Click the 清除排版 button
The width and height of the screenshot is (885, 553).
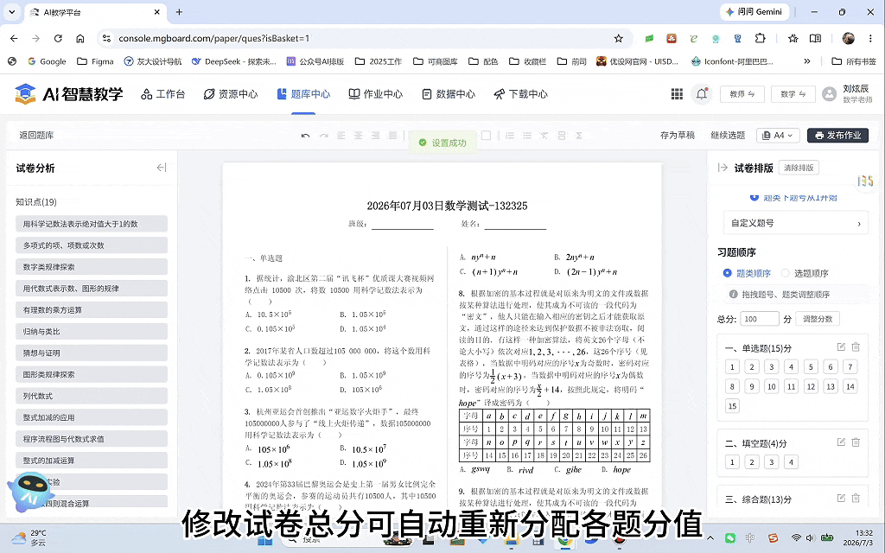pos(799,168)
